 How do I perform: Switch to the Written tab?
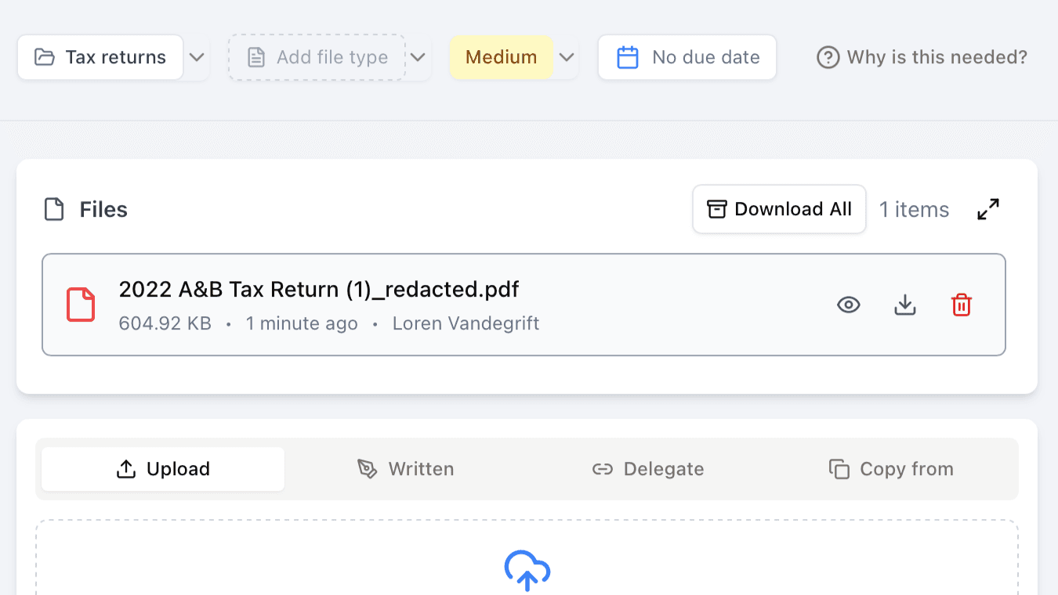tap(405, 468)
